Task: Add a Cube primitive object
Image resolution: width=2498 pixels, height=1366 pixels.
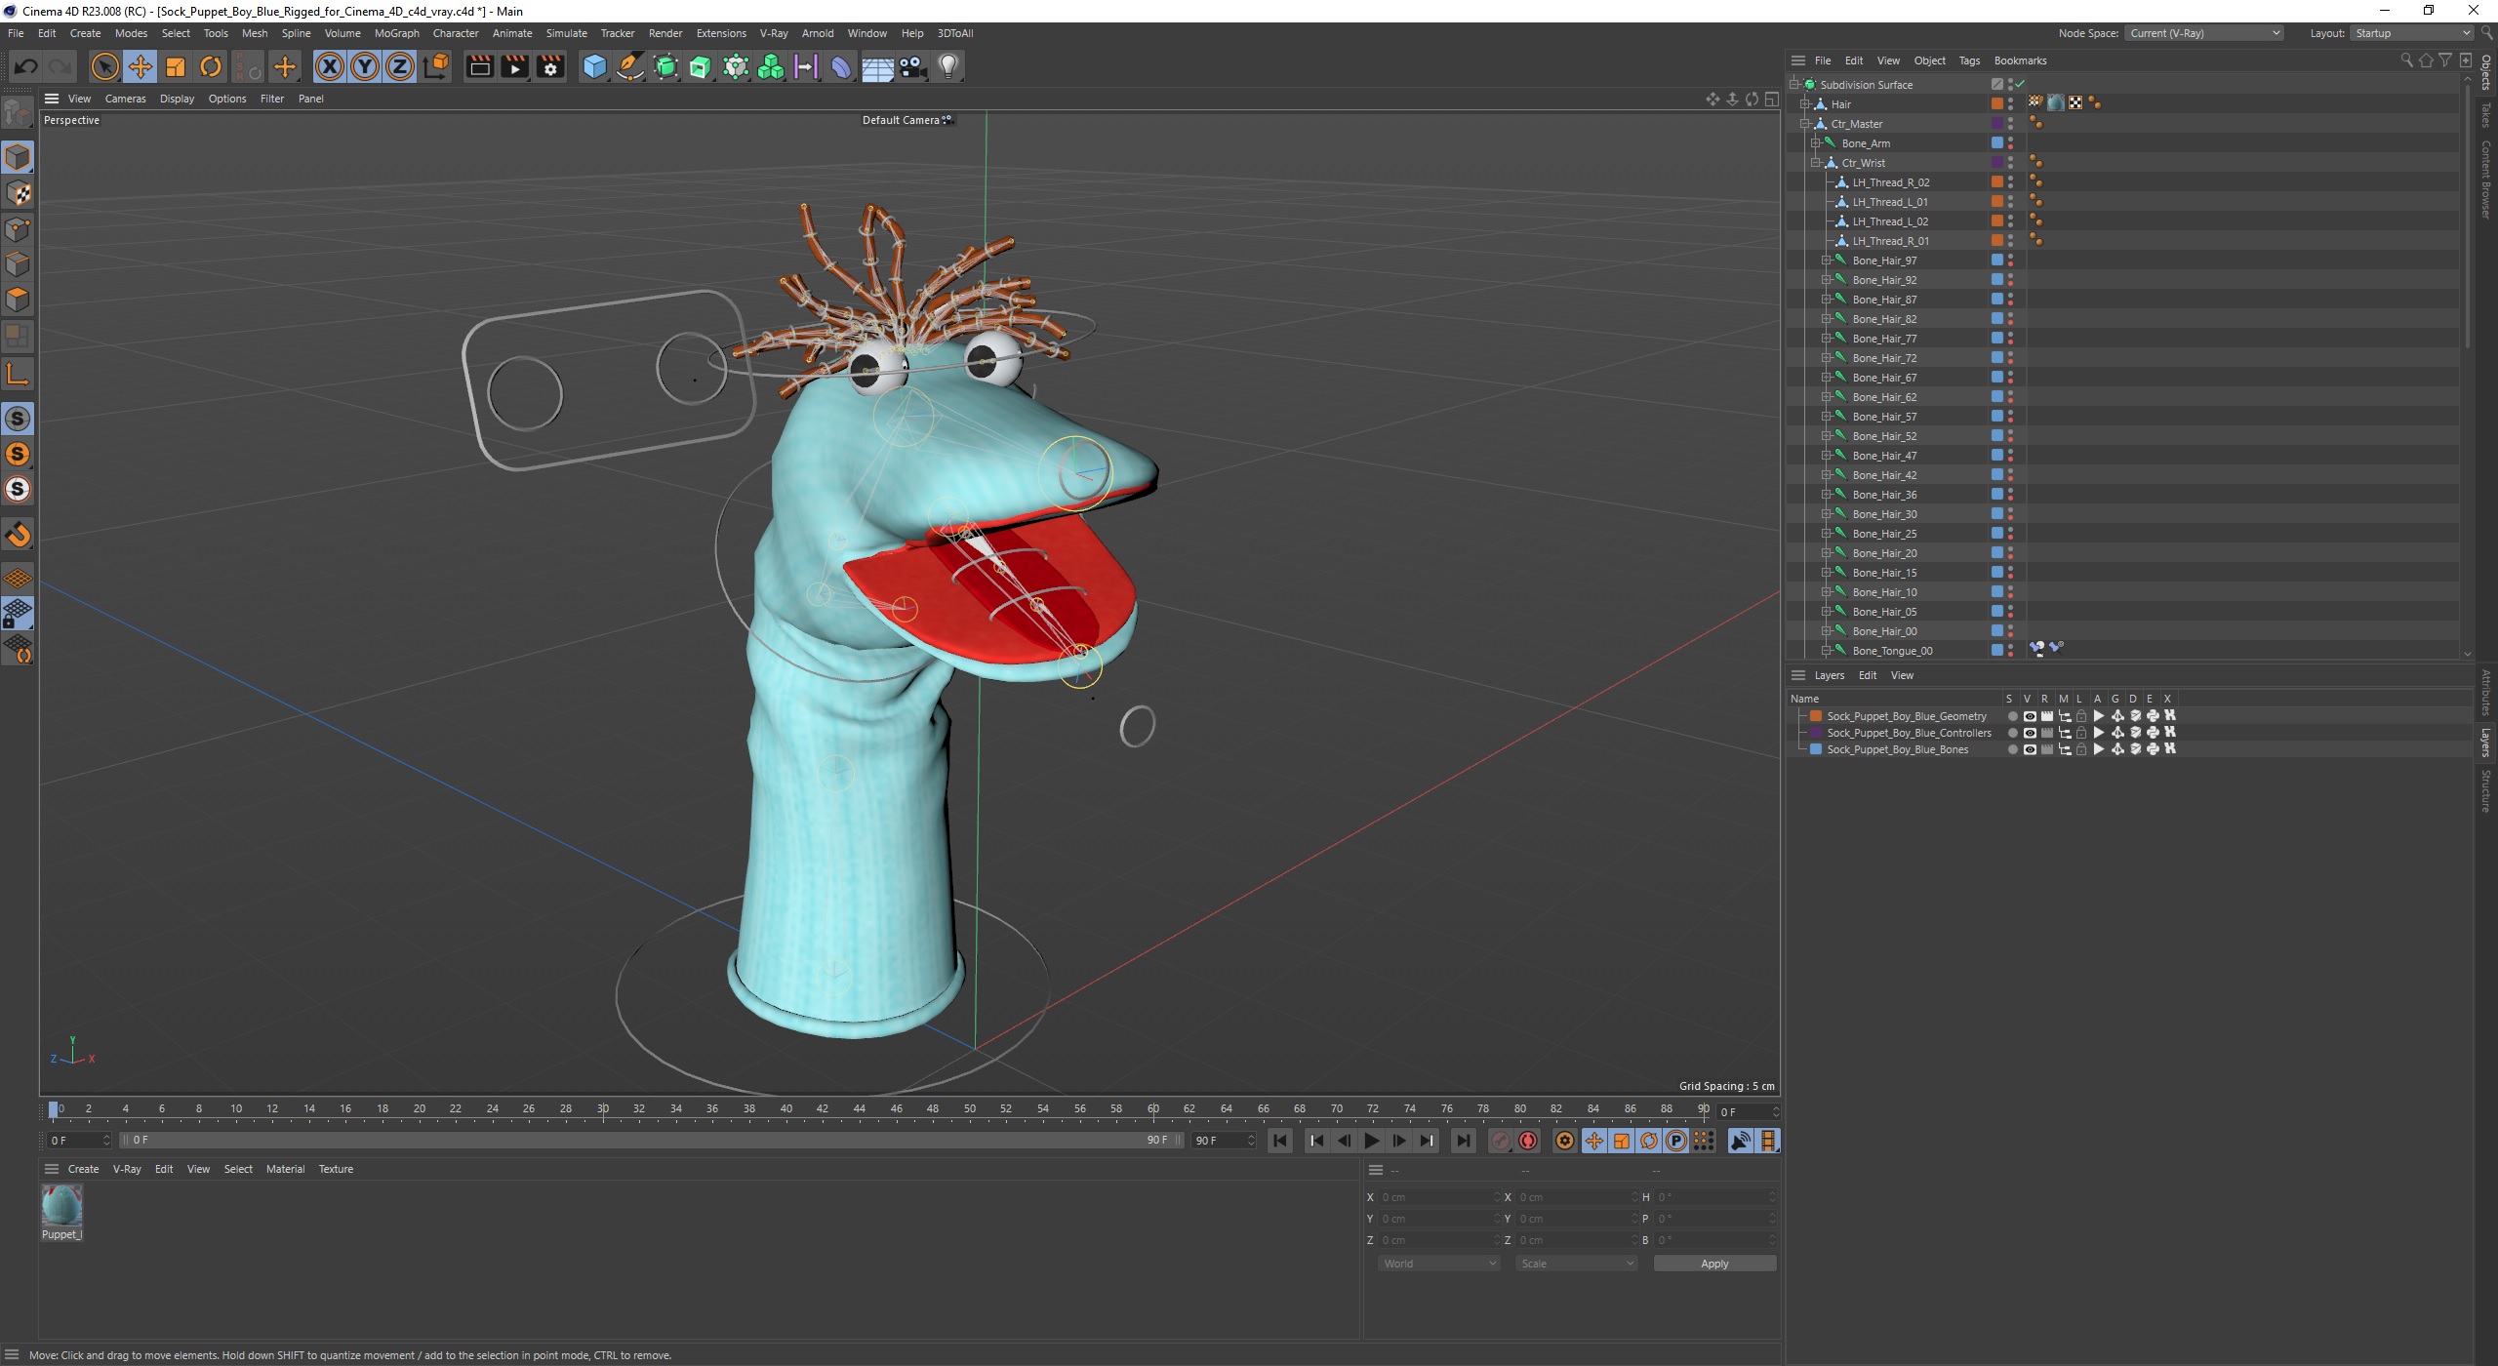Action: [594, 66]
